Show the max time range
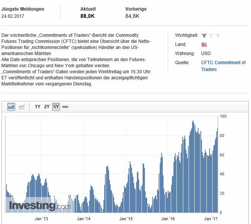This screenshot has height=224, width=251. [65, 107]
